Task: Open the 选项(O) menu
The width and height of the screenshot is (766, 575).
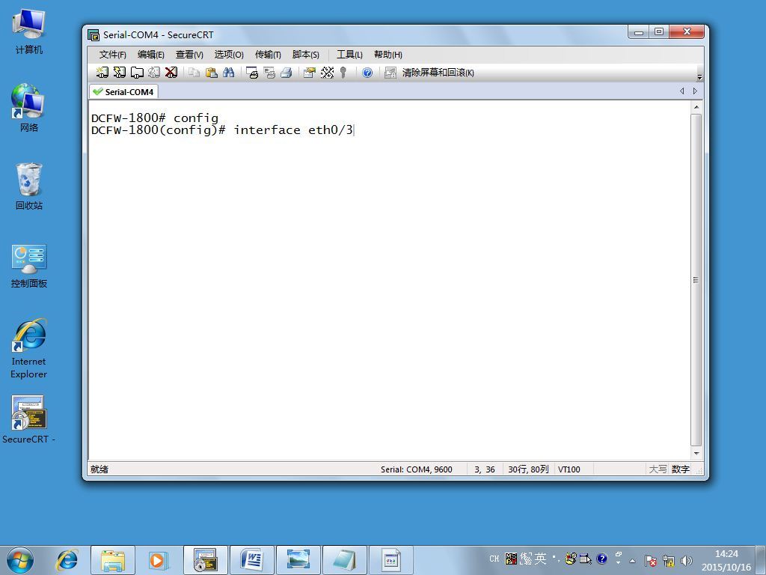Action: 229,54
